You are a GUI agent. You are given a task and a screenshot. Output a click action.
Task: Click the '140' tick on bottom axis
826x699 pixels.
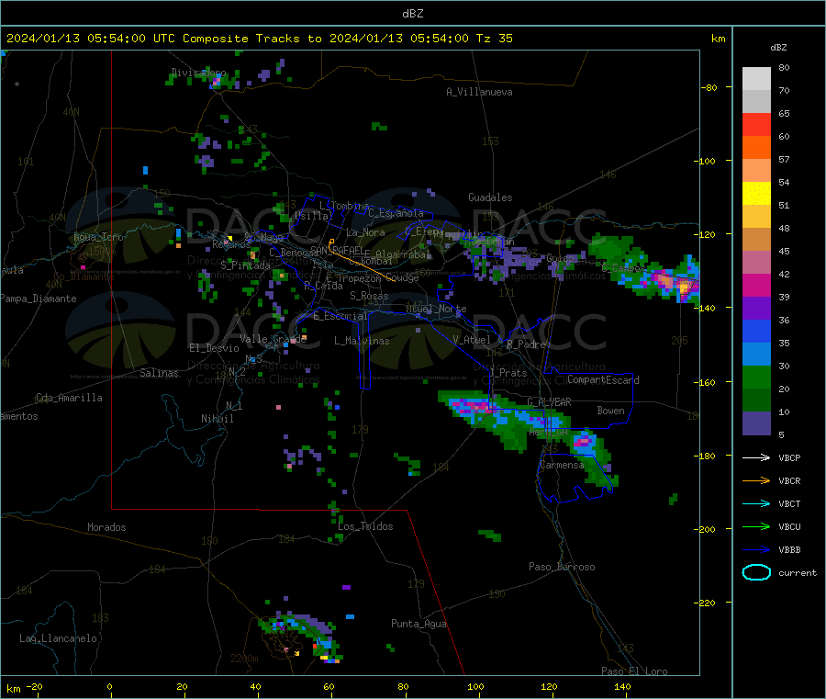pos(622,686)
